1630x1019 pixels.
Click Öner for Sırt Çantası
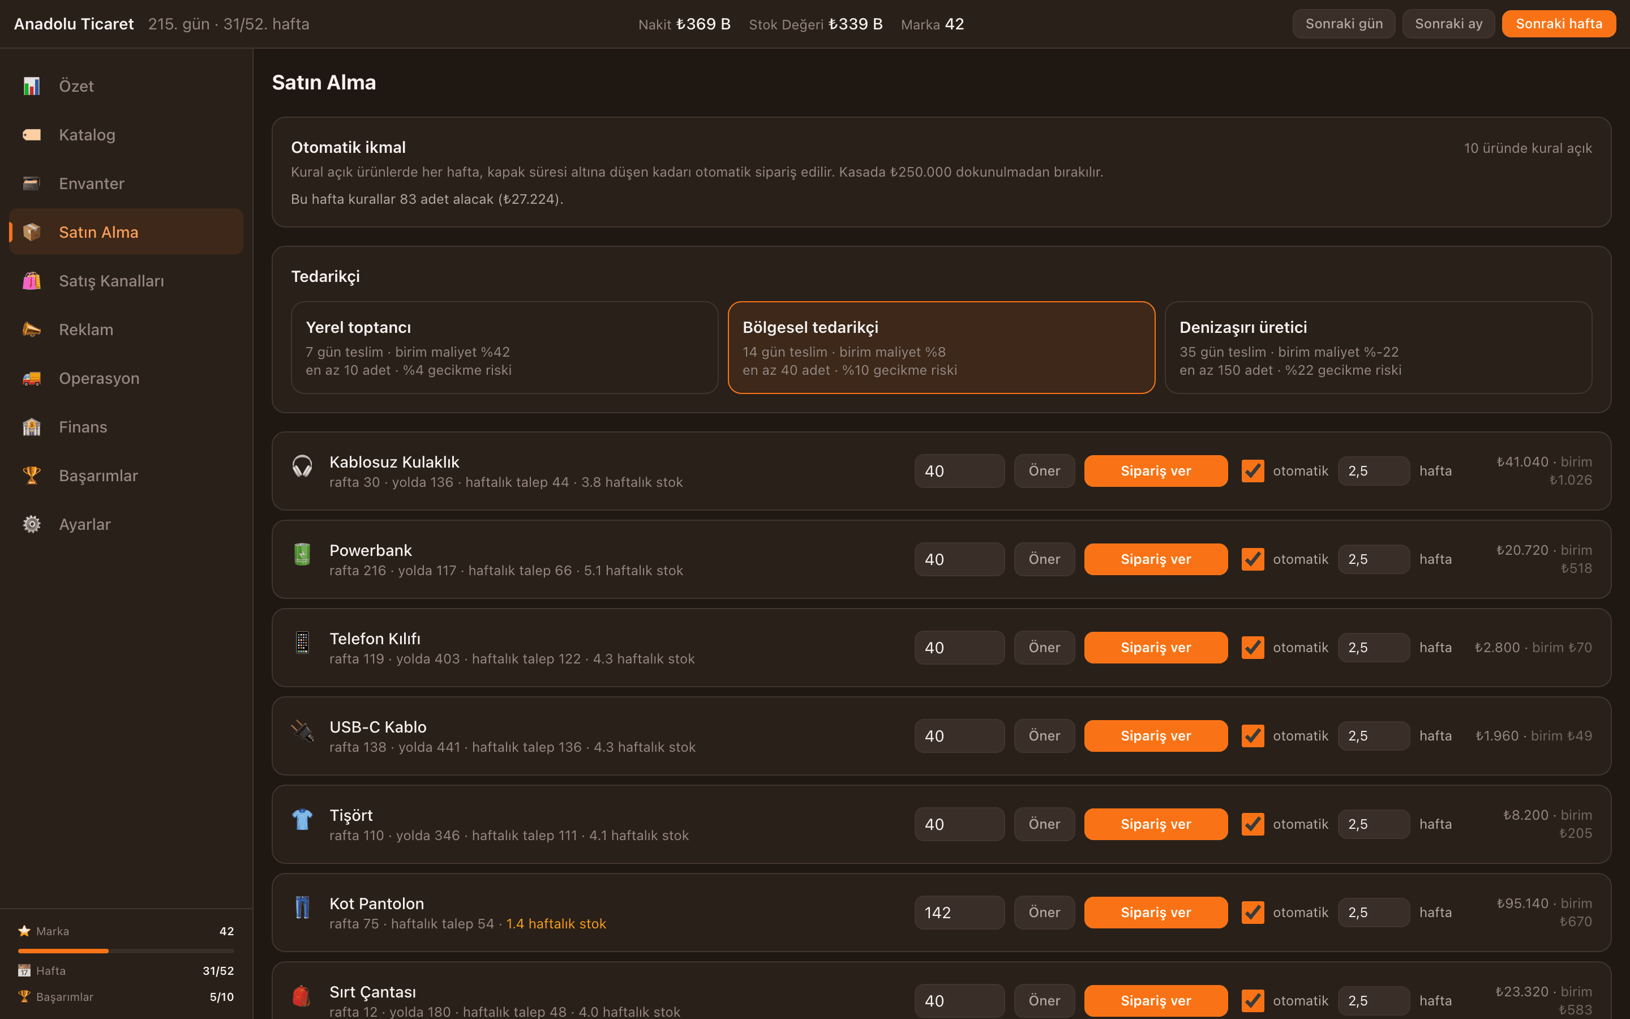1044,1001
